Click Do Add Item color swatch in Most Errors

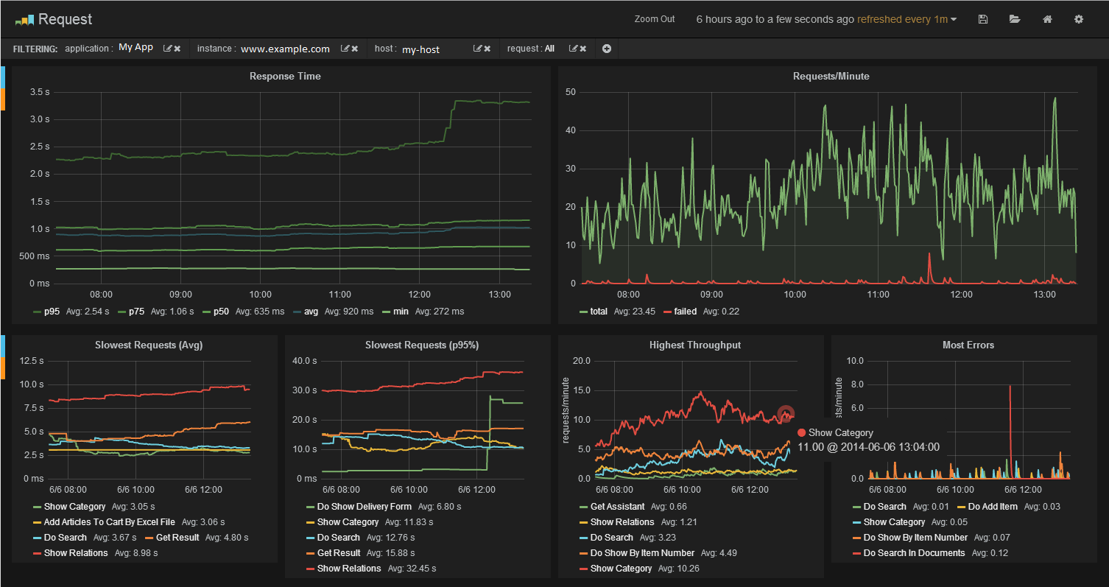[x=961, y=507]
